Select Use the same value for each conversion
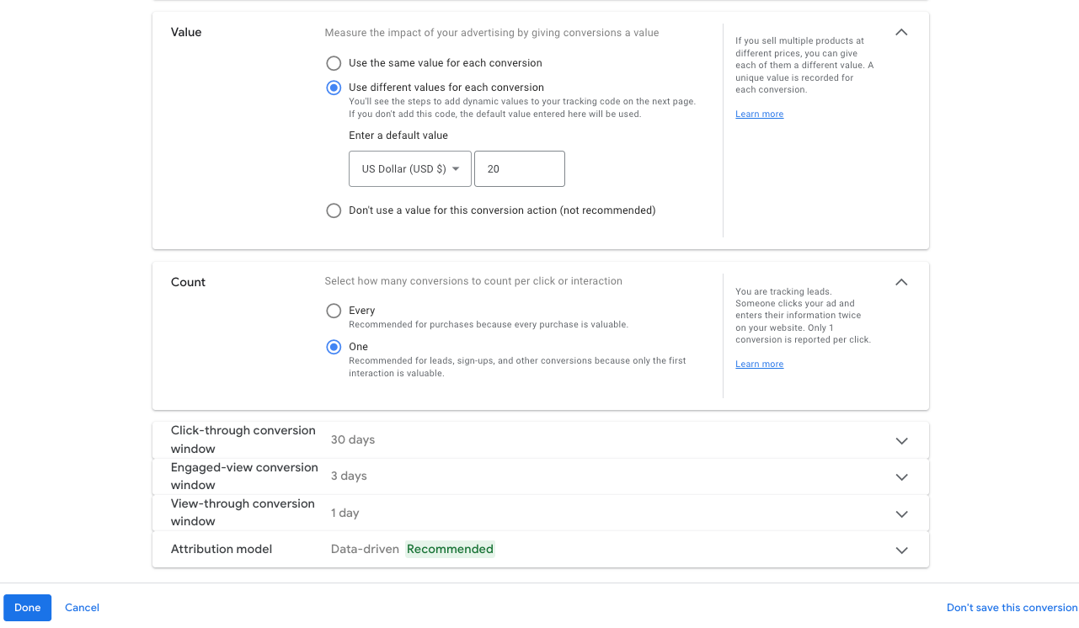This screenshot has width=1079, height=628. (x=334, y=63)
